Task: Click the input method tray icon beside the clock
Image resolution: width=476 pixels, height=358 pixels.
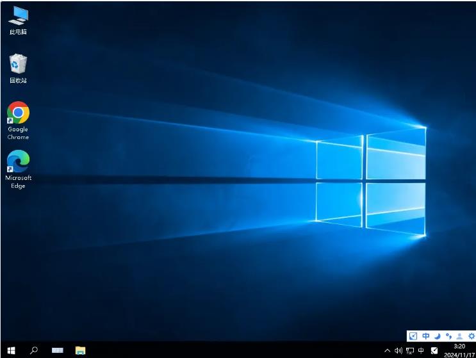Action: (434, 351)
